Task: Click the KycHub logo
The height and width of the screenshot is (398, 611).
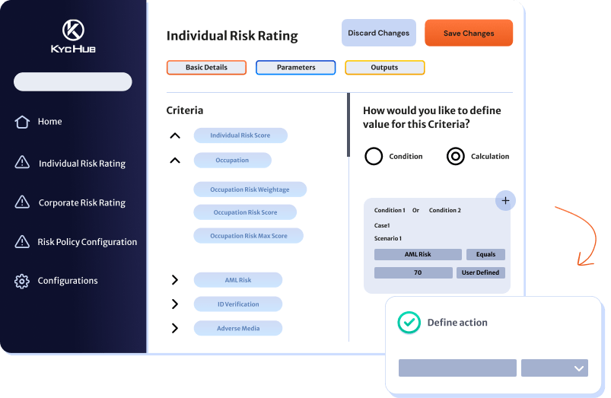Action: [x=73, y=36]
